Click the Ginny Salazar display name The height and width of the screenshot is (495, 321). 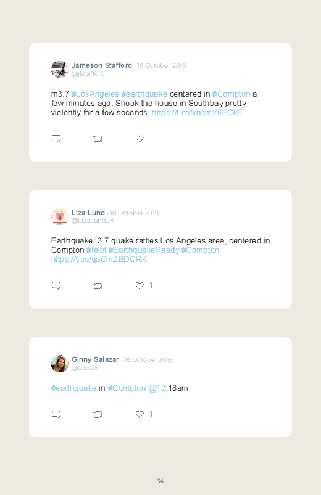95,359
